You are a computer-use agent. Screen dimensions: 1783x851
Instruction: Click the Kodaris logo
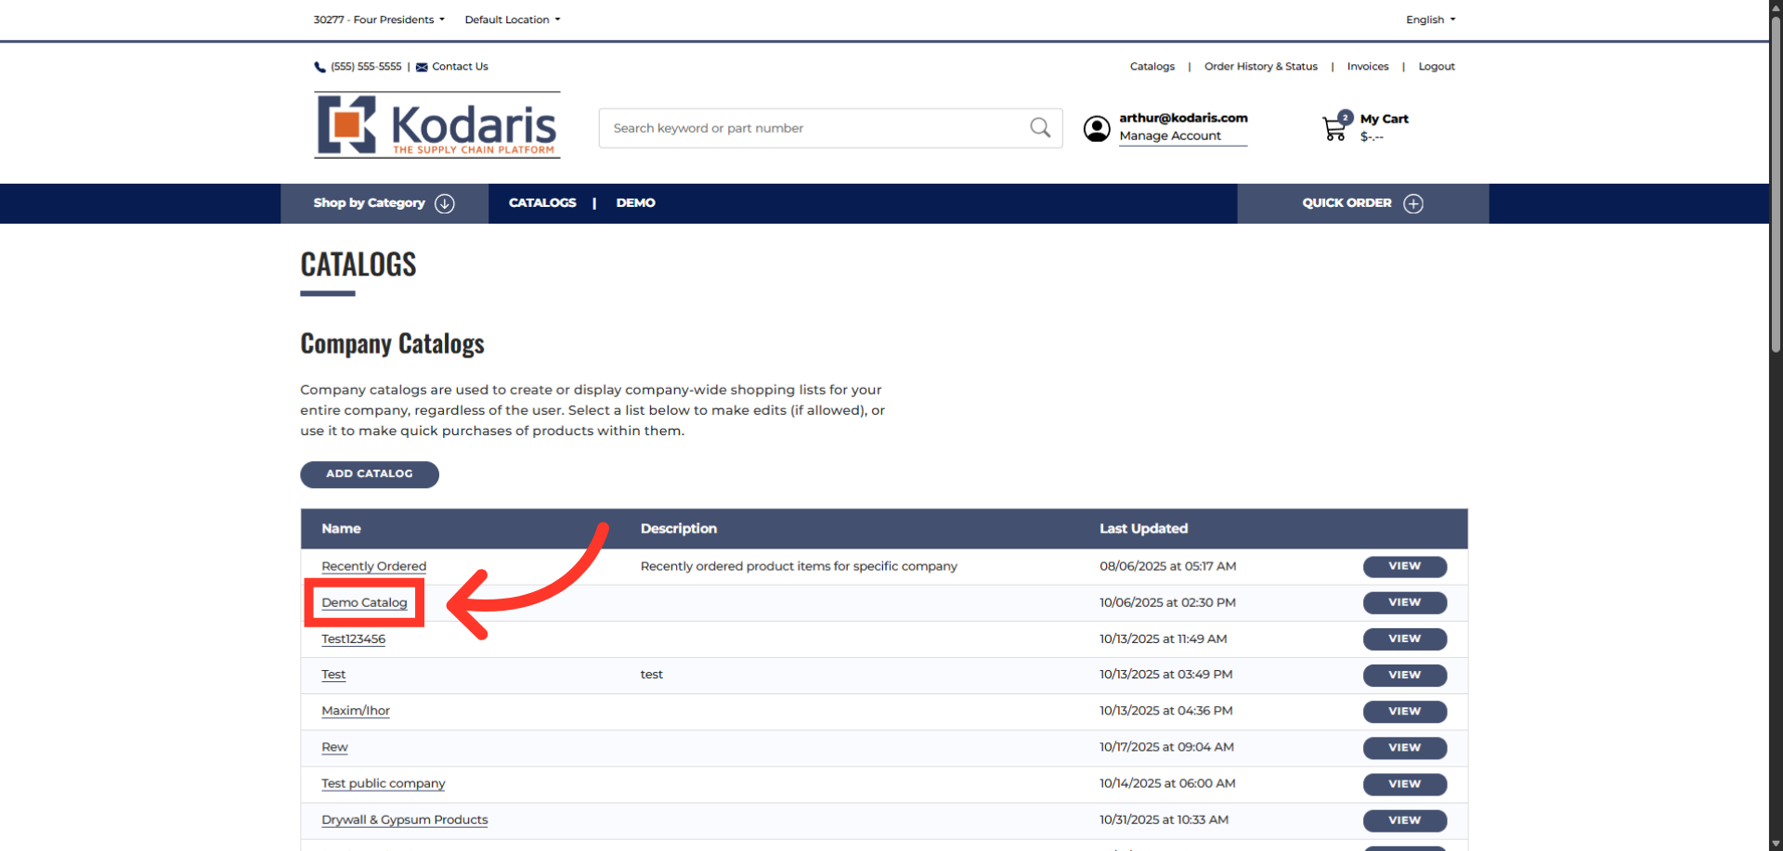[x=437, y=125]
